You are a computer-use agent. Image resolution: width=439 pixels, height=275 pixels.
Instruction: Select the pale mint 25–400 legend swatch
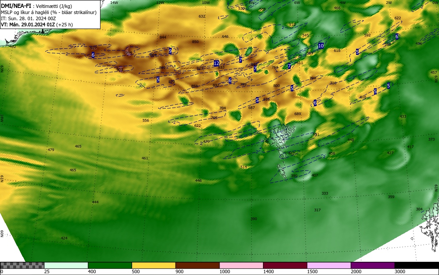pos(66,265)
